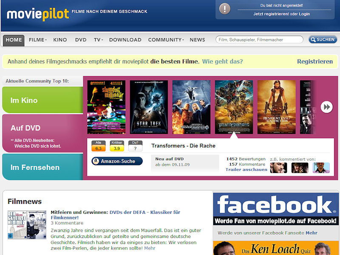Open the Ken Loach Quiz banner
This screenshot has height=255, width=340.
pos(276,248)
